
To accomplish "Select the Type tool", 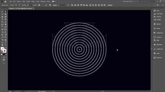I will coord(2,19).
